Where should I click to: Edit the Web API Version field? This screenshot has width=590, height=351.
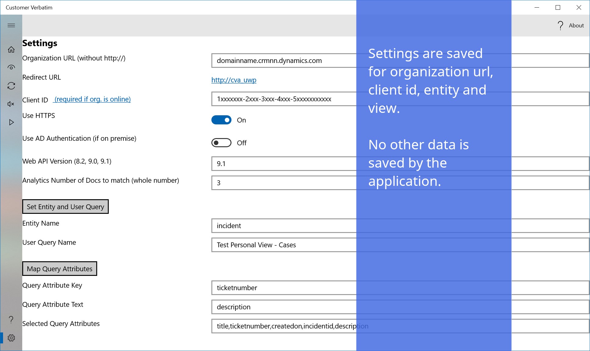click(283, 164)
